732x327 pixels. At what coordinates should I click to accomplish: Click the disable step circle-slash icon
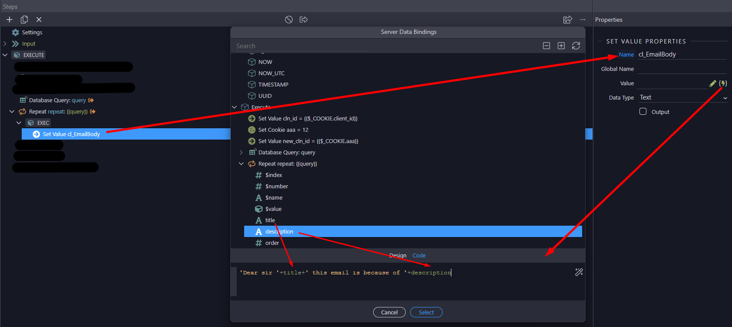pyautogui.click(x=289, y=20)
